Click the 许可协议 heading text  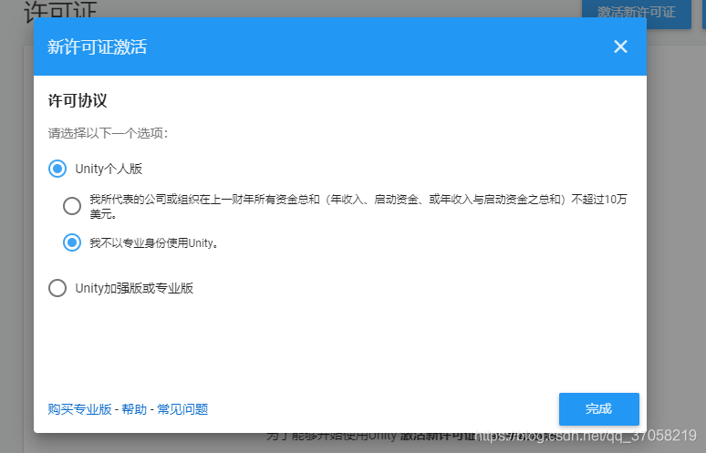pos(78,100)
